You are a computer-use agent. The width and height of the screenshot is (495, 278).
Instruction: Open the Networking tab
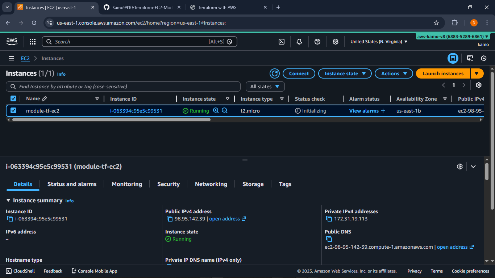(211, 184)
